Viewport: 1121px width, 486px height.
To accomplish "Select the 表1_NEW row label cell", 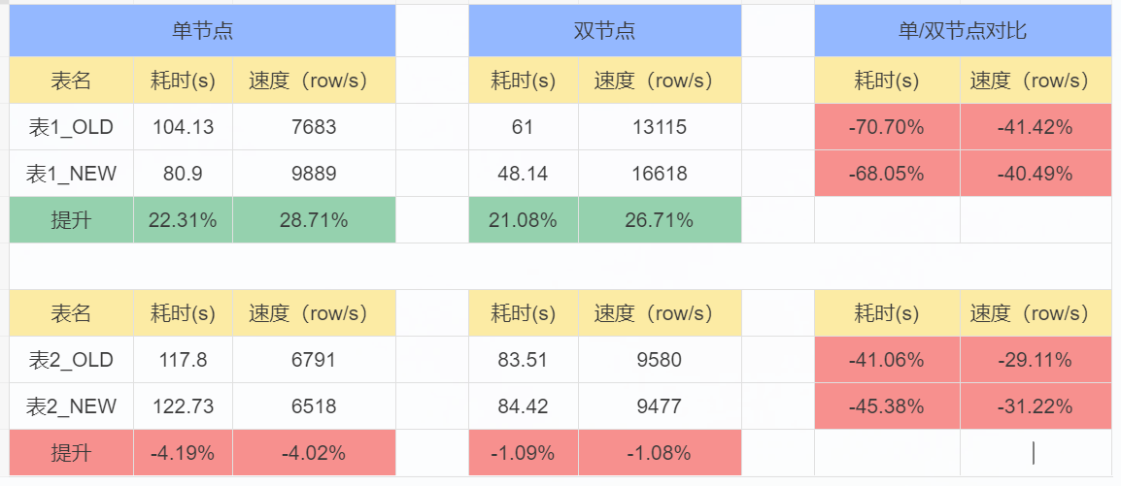I will [x=72, y=174].
